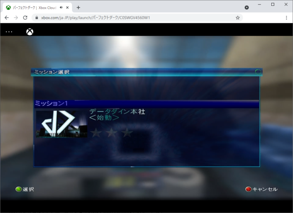Go back using the browser back arrow
The image size is (293, 213).
click(6, 18)
